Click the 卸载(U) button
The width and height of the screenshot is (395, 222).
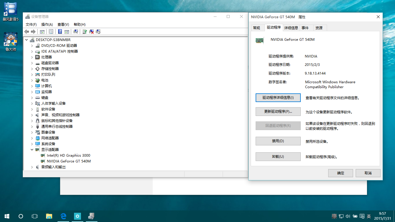[278, 157]
